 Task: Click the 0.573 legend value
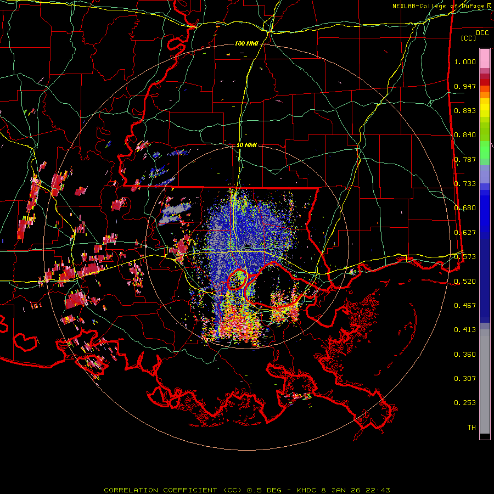(465, 257)
